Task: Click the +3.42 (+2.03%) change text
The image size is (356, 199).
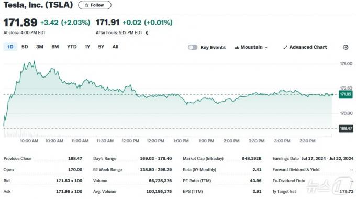Action: [65, 23]
